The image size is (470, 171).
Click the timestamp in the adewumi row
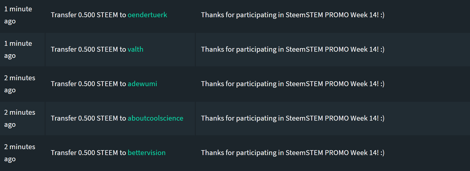20,84
